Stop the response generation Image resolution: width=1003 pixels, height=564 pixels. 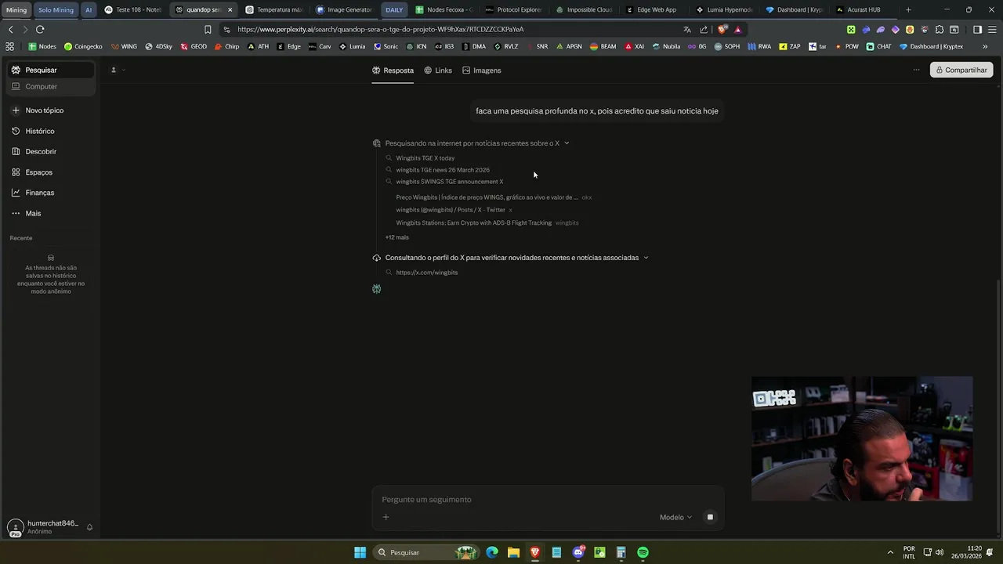(x=710, y=517)
